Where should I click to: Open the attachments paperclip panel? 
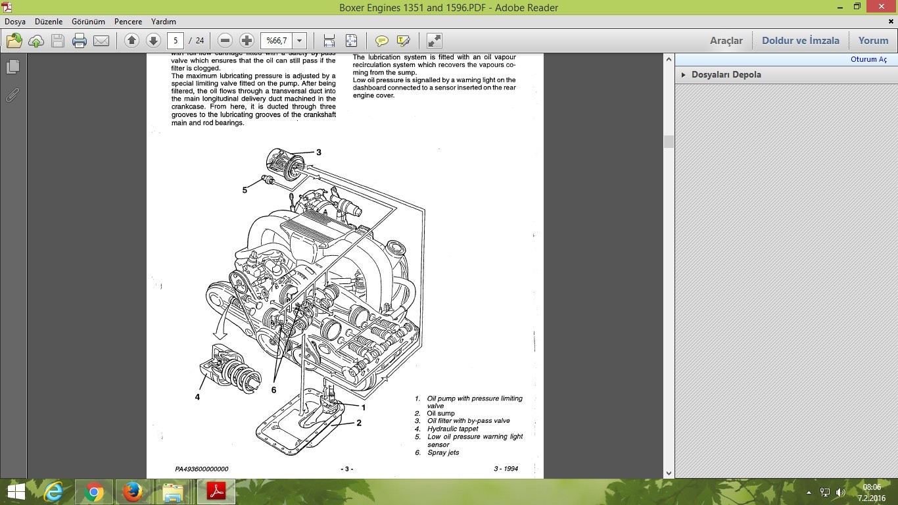click(x=12, y=95)
